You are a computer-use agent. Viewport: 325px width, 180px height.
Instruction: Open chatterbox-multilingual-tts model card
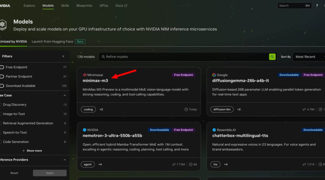[240, 136]
